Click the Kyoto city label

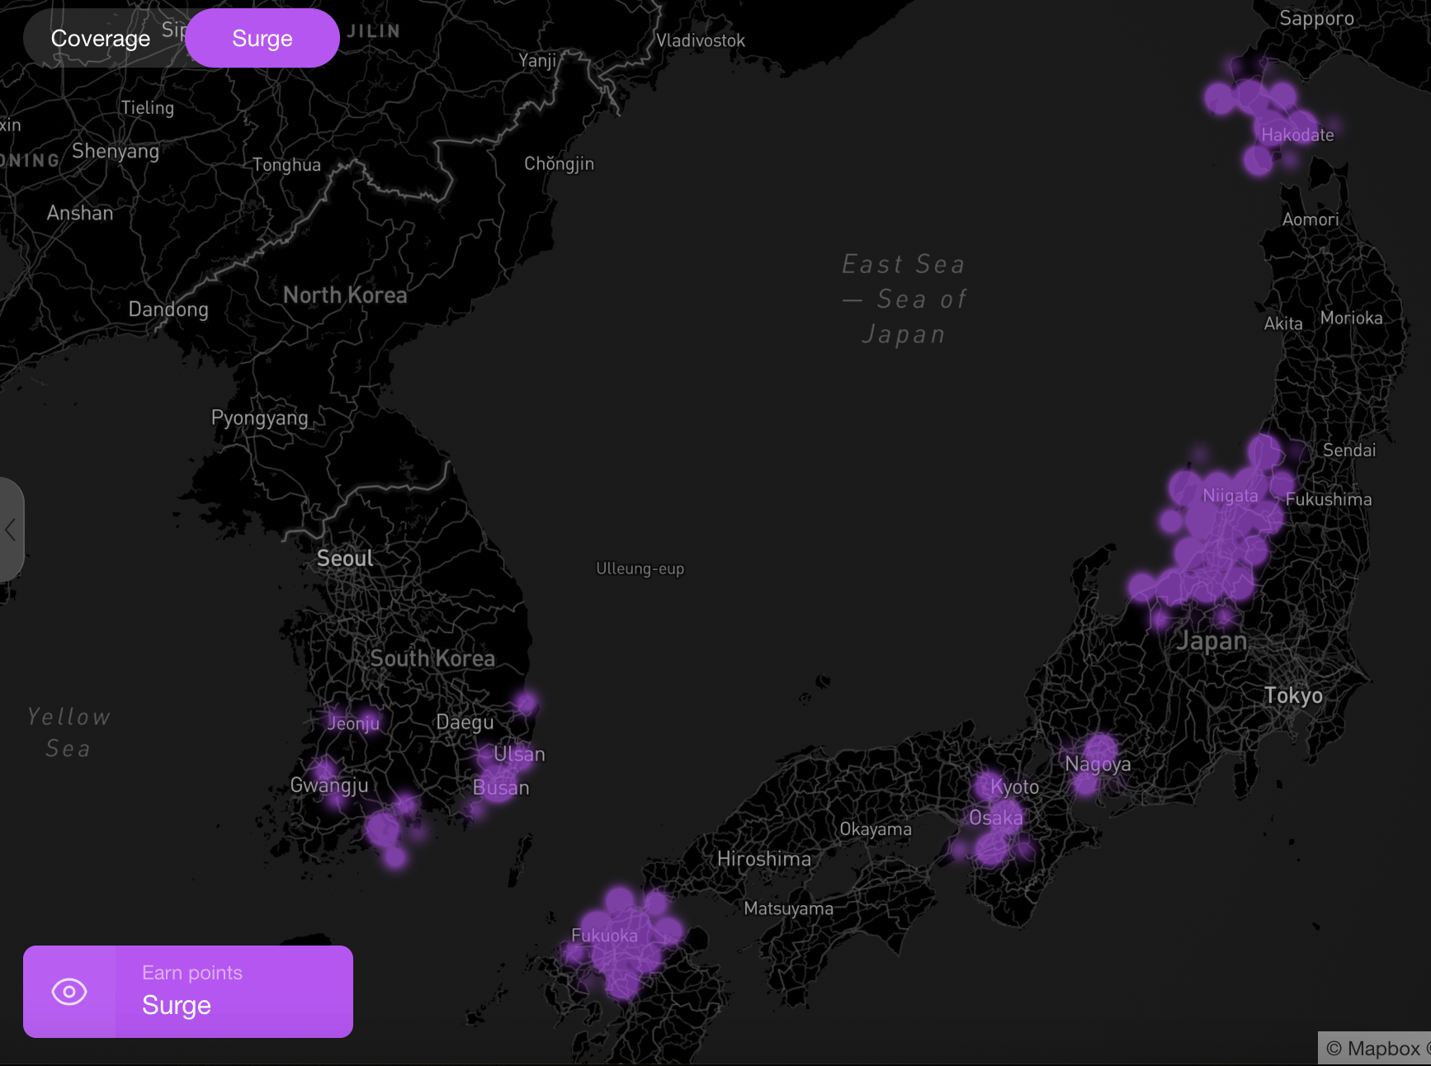1014,787
